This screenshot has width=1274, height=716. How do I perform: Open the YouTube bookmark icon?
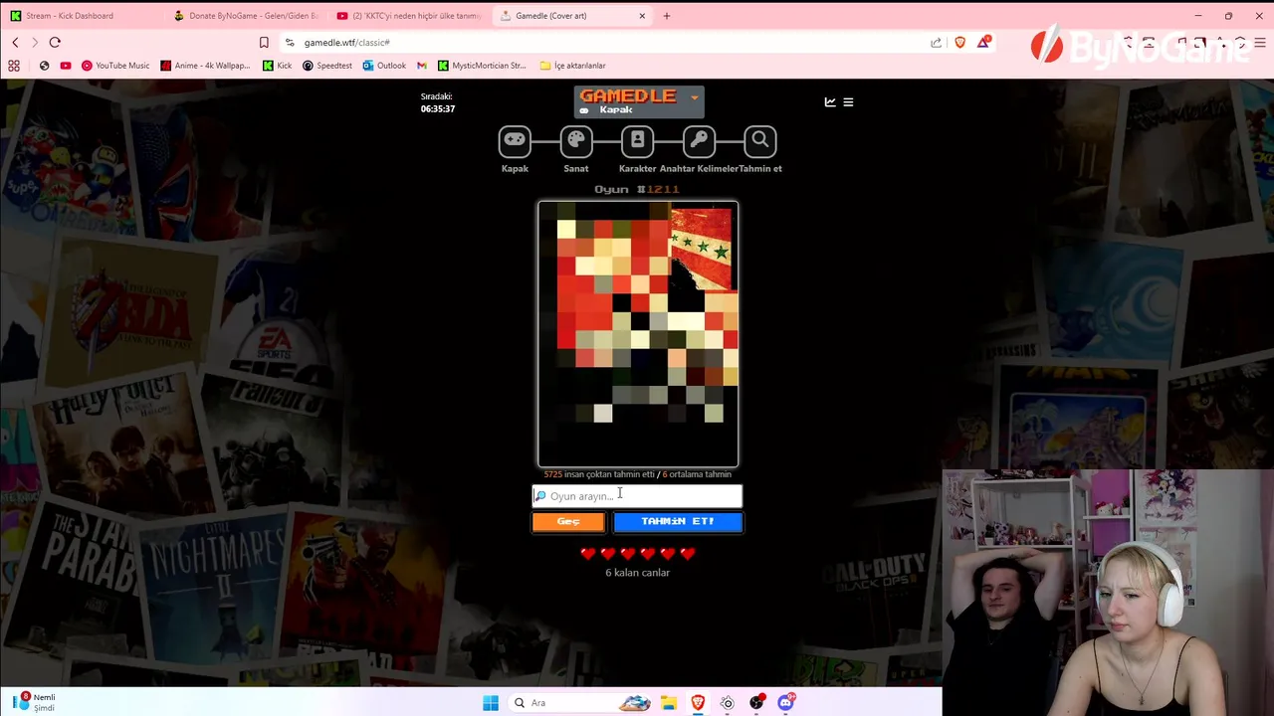pyautogui.click(x=65, y=66)
